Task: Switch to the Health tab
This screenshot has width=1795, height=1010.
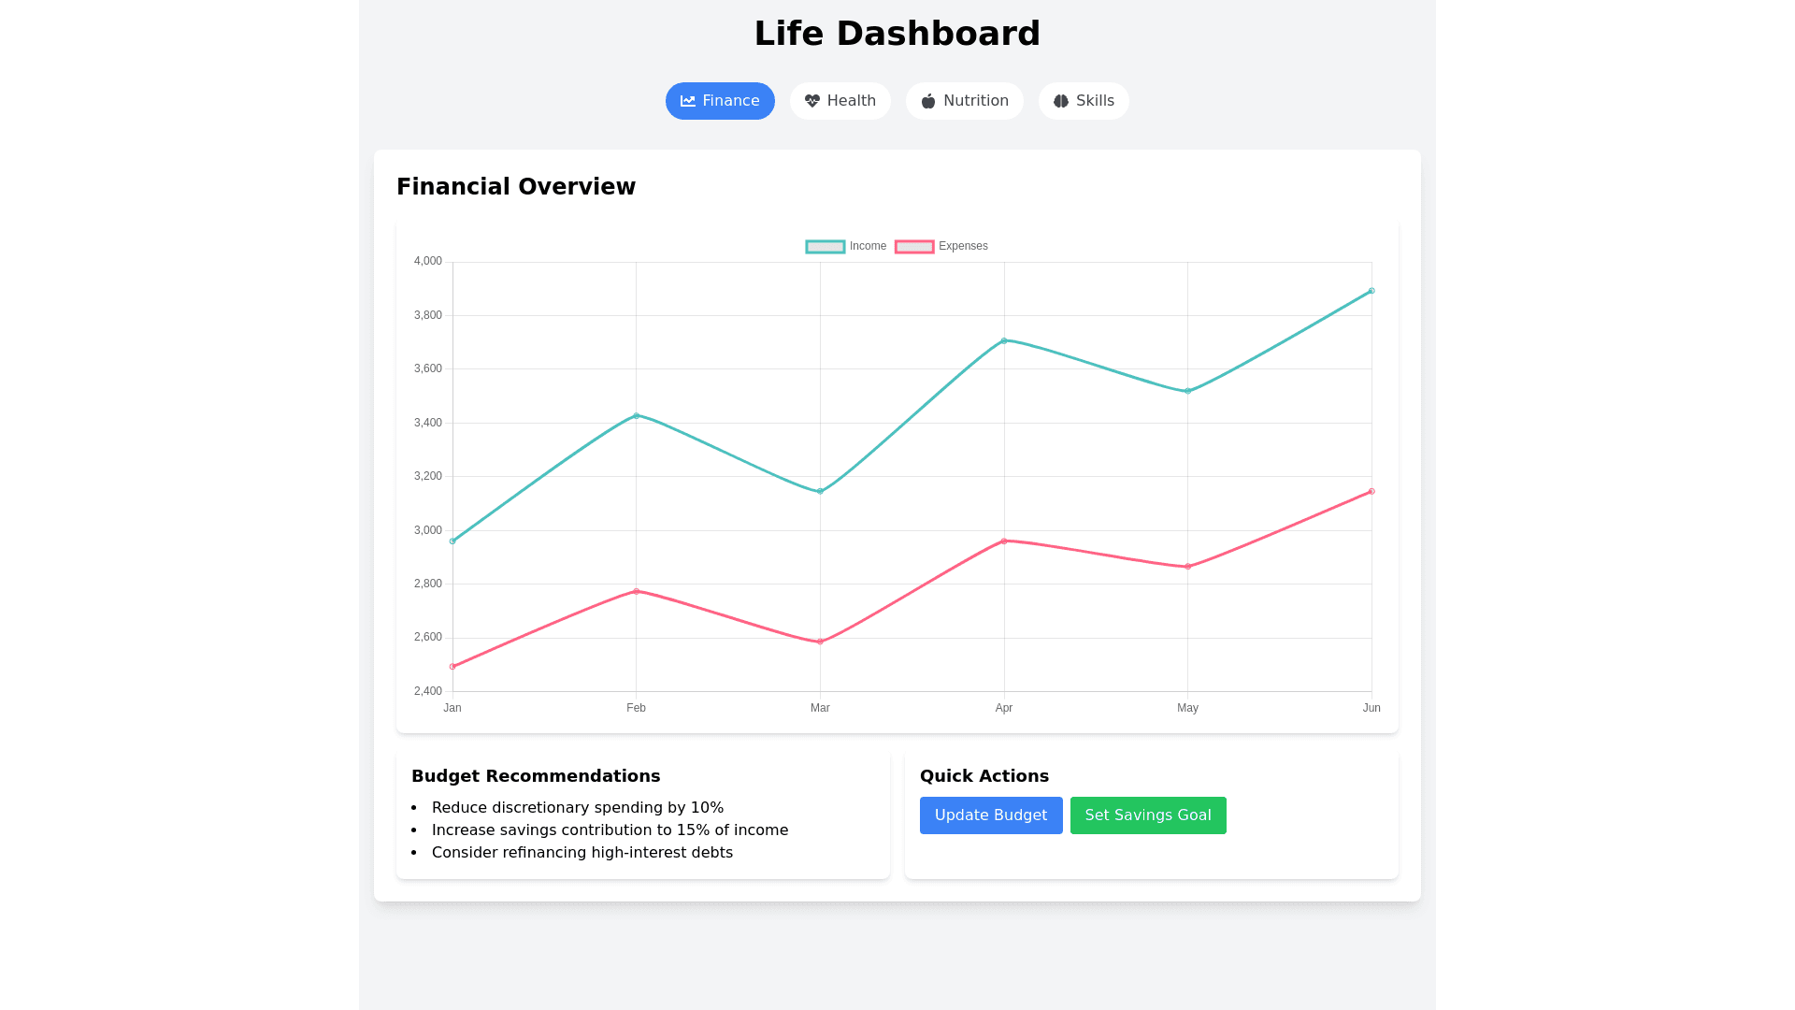Action: [x=840, y=101]
